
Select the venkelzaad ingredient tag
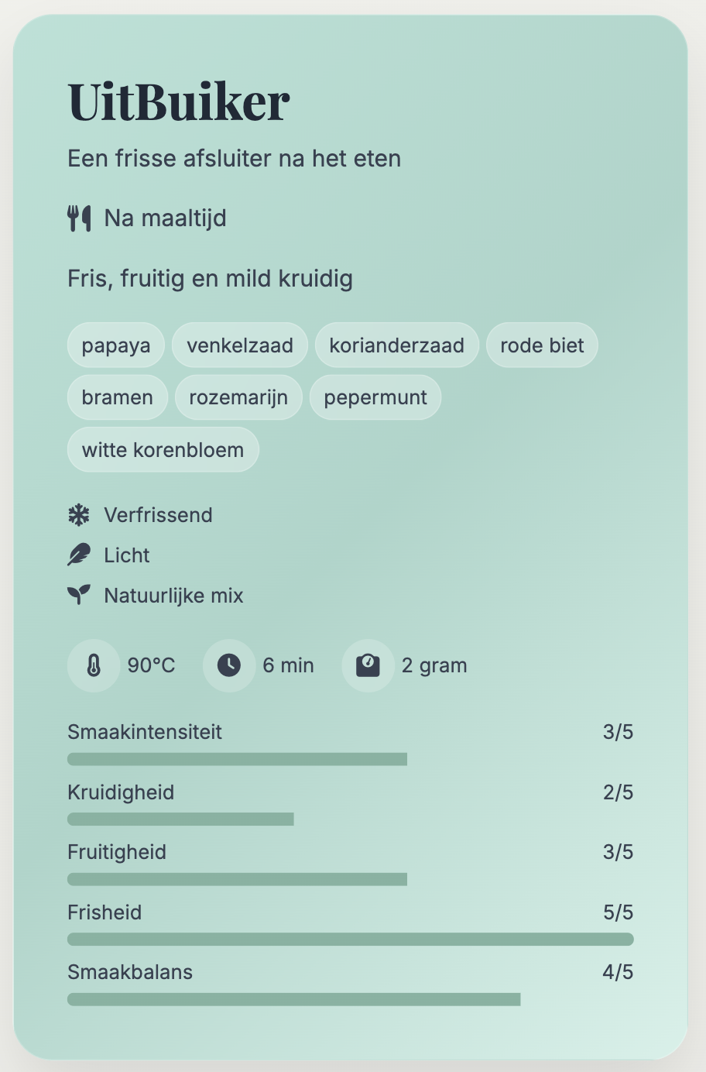pyautogui.click(x=240, y=345)
